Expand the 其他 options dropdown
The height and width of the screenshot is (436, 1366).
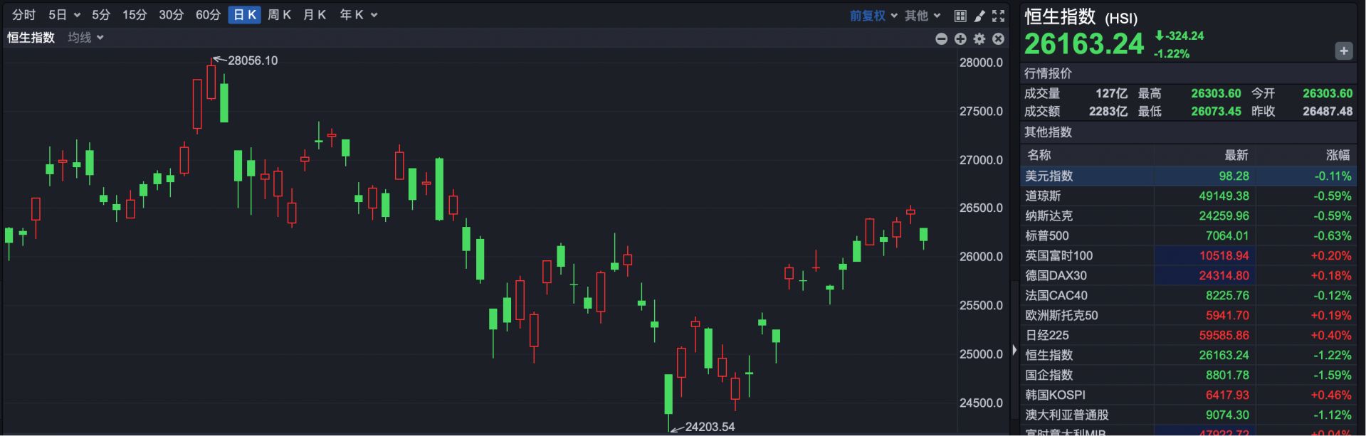click(923, 15)
